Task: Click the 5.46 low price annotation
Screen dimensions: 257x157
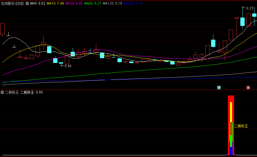Action: 68,66
